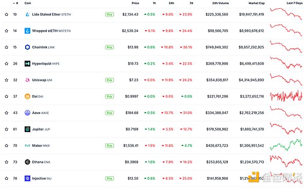Click the Hyperliquid coin icon

tap(27, 64)
